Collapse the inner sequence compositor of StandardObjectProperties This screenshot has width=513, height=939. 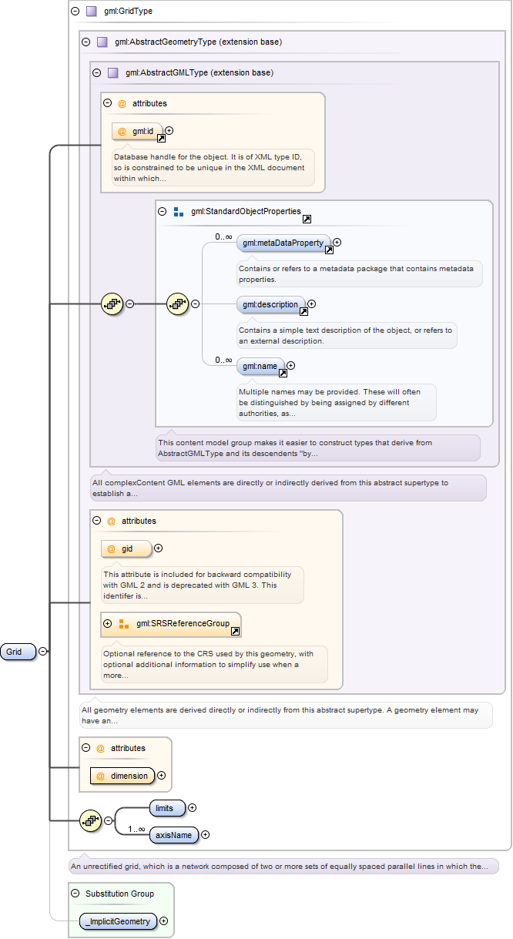point(195,303)
